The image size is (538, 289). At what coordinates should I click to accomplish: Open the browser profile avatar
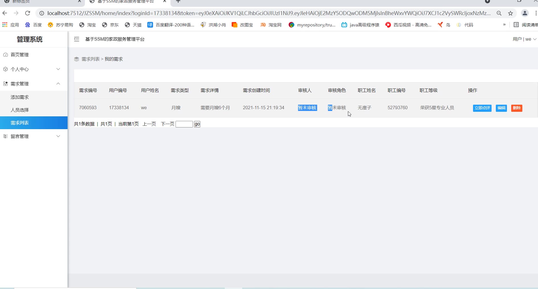525,13
